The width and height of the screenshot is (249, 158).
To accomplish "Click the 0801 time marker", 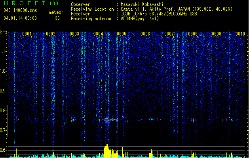I will coord(27,34).
